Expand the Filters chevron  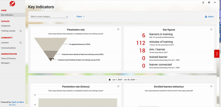[84, 17]
